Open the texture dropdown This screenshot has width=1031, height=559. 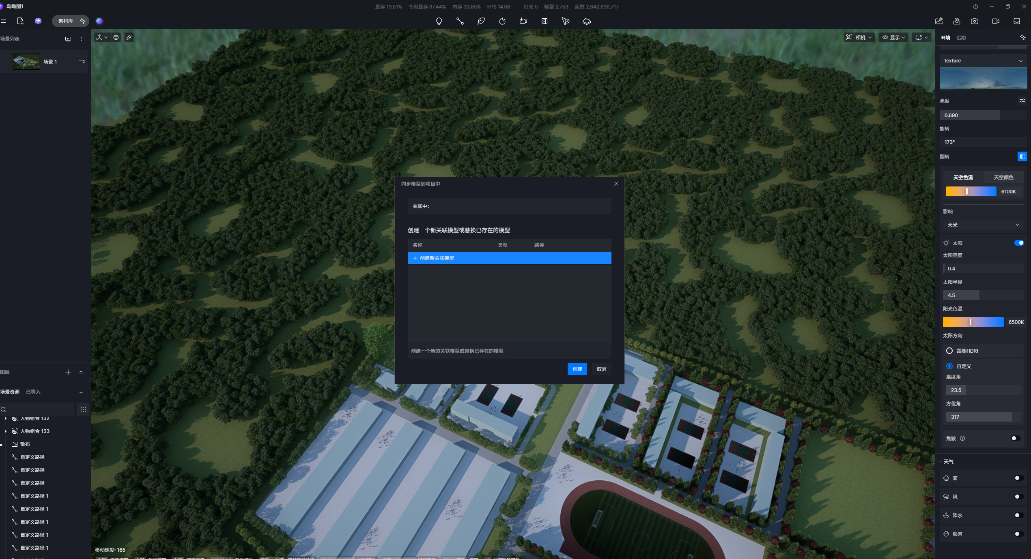(983, 61)
